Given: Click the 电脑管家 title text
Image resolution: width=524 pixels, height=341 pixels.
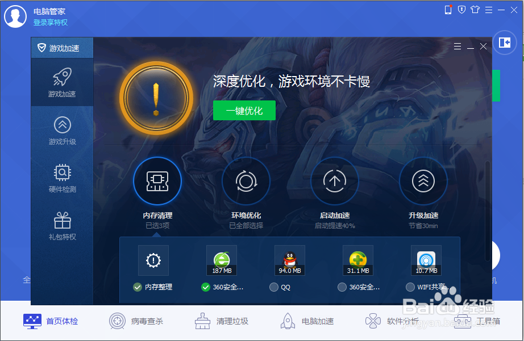Looking at the screenshot, I should click(x=49, y=11).
